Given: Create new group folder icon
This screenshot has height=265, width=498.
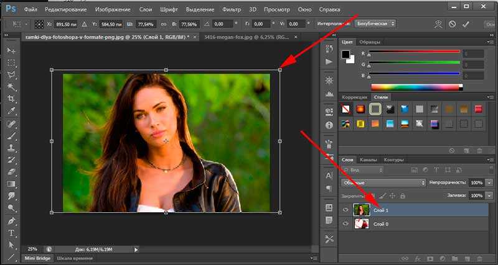Looking at the screenshot, I should (x=454, y=259).
